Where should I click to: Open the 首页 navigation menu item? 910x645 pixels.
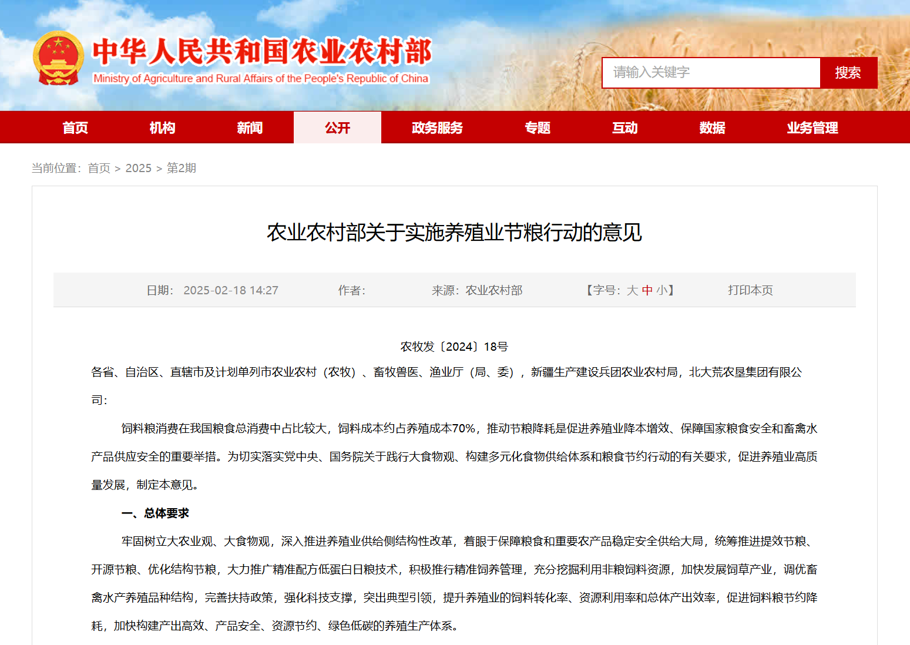point(75,127)
